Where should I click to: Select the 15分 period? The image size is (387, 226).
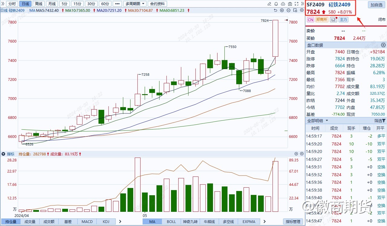pos(77,4)
